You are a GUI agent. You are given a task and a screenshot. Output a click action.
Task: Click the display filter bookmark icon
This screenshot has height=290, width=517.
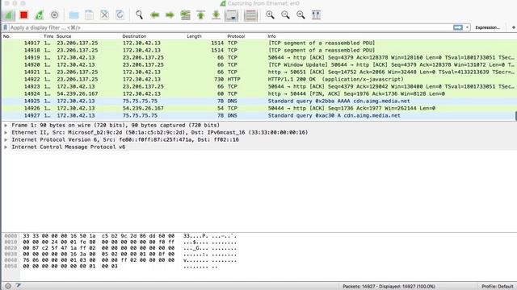click(x=6, y=27)
